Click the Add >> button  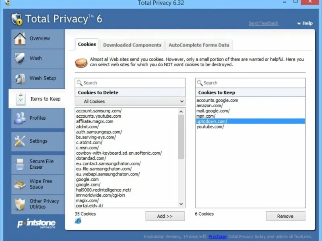tap(165, 216)
